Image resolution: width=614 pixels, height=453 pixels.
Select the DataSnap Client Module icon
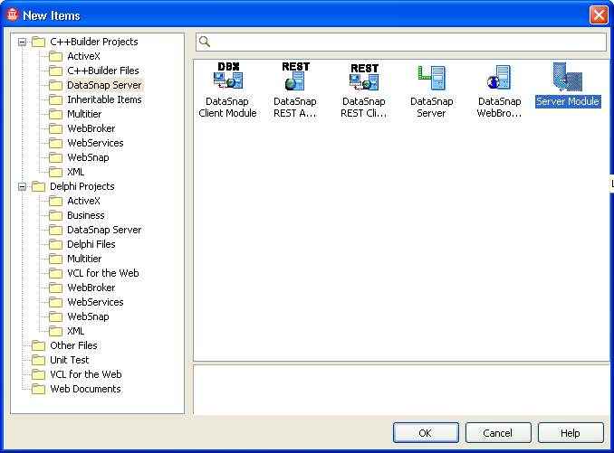[228, 76]
